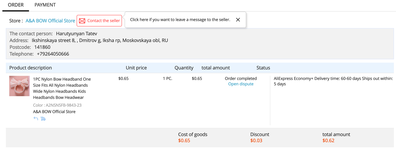Switch to the ORDER tab
Screen dimensions: 396x149
tap(16, 5)
